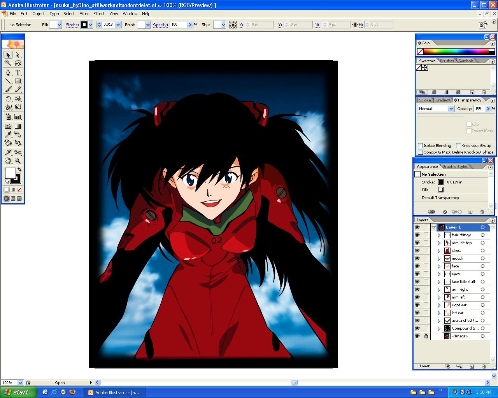
Task: Pick a color from the Color spectrum bar
Action: click(x=456, y=51)
